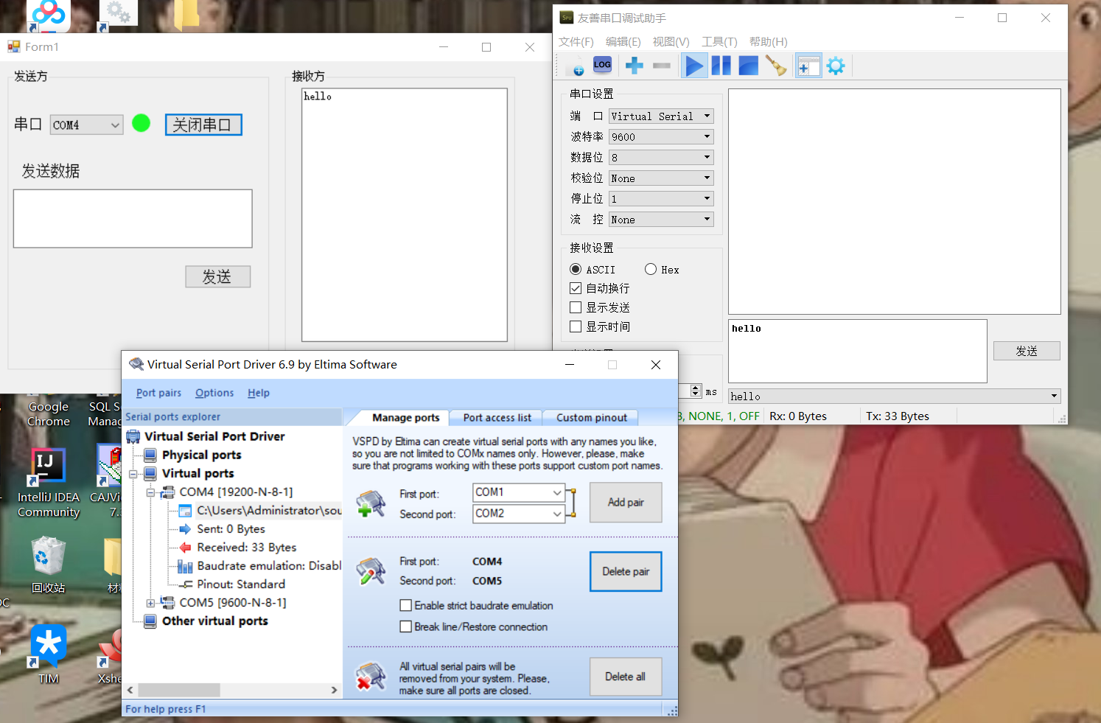
Task: Click the Delete all button
Action: tap(625, 677)
